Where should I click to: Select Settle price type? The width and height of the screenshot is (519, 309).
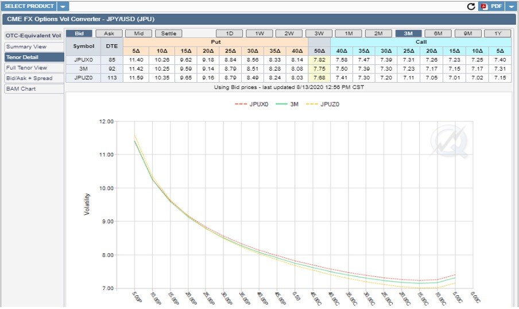pos(168,34)
